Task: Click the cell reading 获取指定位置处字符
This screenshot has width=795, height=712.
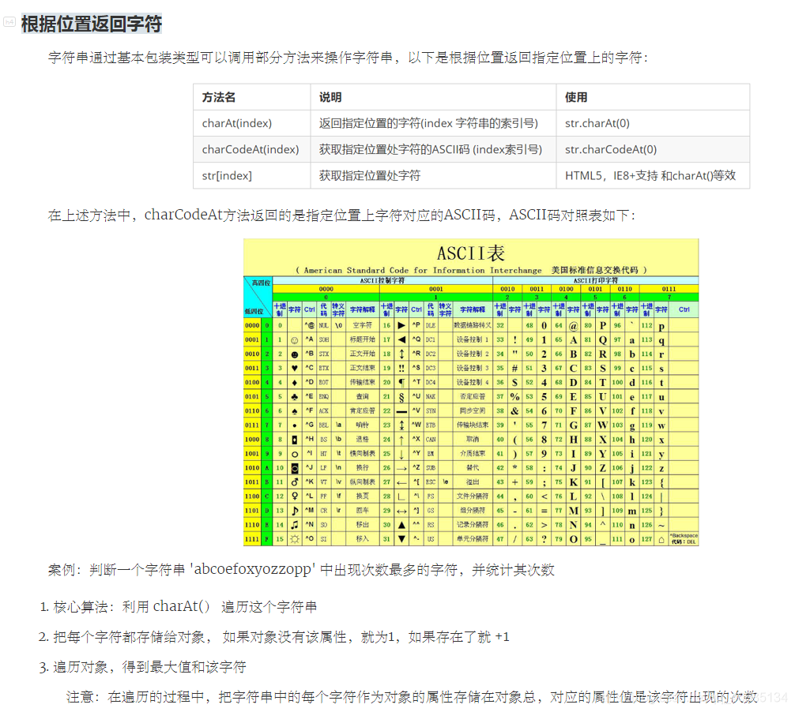Action: point(433,176)
